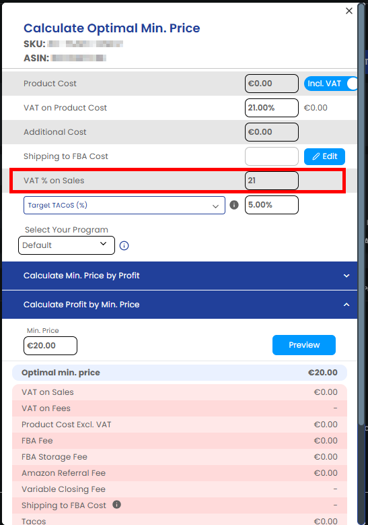
Task: Expand Calculate Min. Price by Profit section
Action: coord(180,276)
